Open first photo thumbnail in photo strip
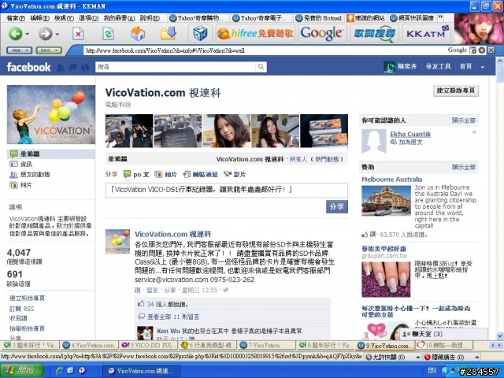This screenshot has height=378, width=504. (x=129, y=131)
